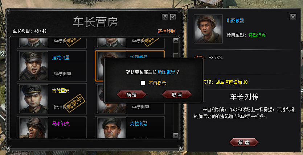Screen dimensions: 303x155
Task: Select the 克拉利瑟 commander portrait
Action: tap(112, 127)
